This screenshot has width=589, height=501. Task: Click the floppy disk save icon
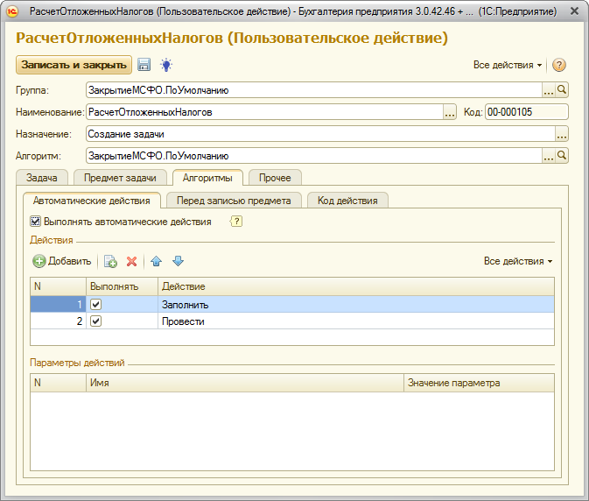click(144, 65)
